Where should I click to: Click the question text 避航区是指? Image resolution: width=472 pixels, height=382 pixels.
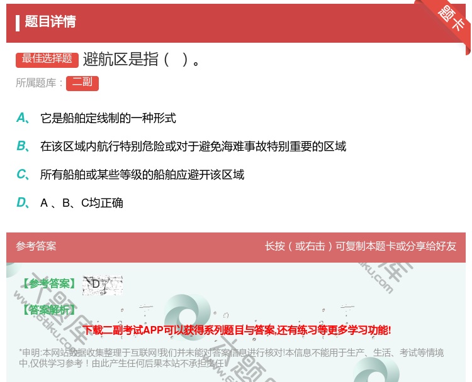coord(141,59)
